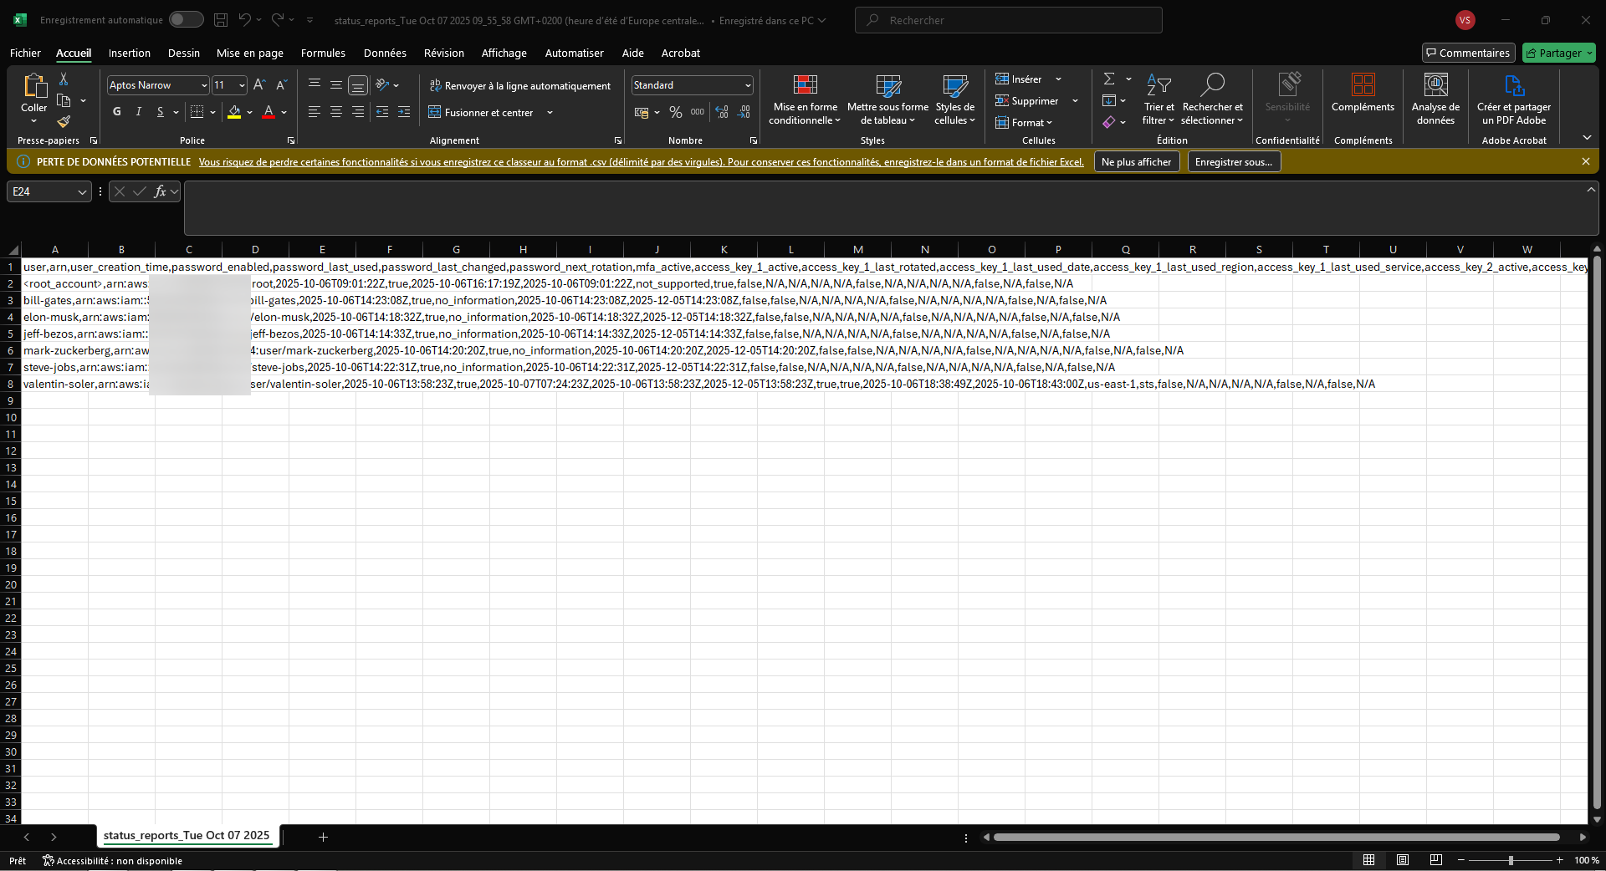This screenshot has height=871, width=1606.
Task: Click the Mise en forme conditionnelle icon
Action: [805, 85]
